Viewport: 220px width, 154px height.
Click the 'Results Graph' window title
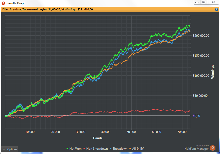(x=16, y=3)
